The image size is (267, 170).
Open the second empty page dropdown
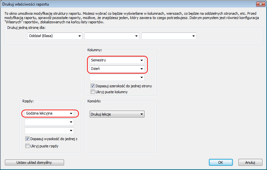[112, 36]
